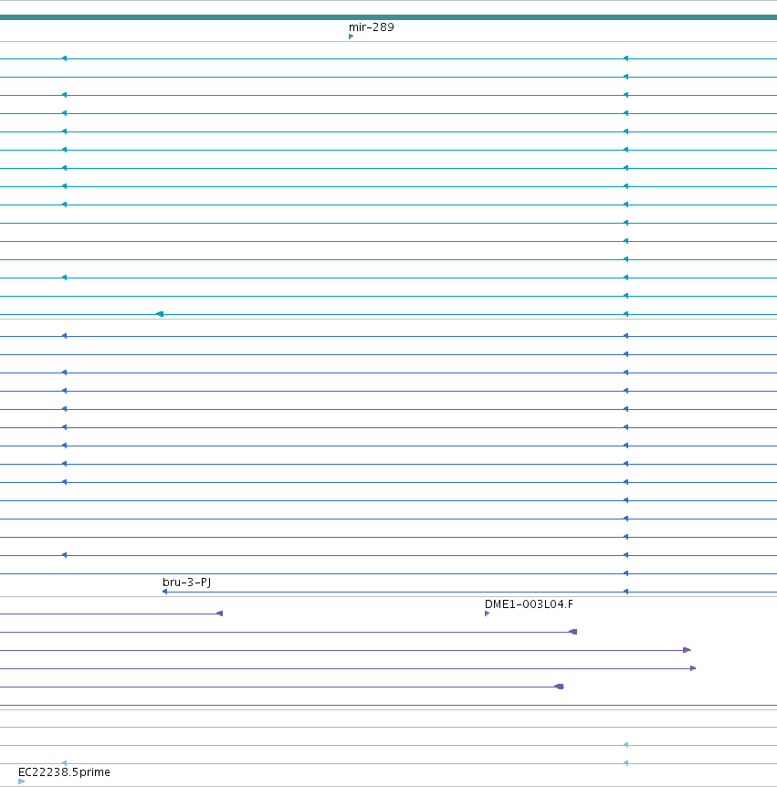Click the DME1-003L04.F feature label

coord(529,604)
